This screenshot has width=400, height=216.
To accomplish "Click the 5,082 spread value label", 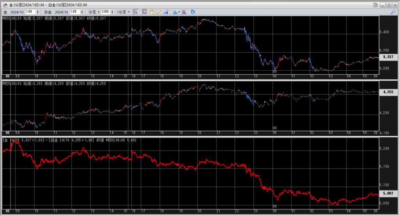I will click(388, 193).
